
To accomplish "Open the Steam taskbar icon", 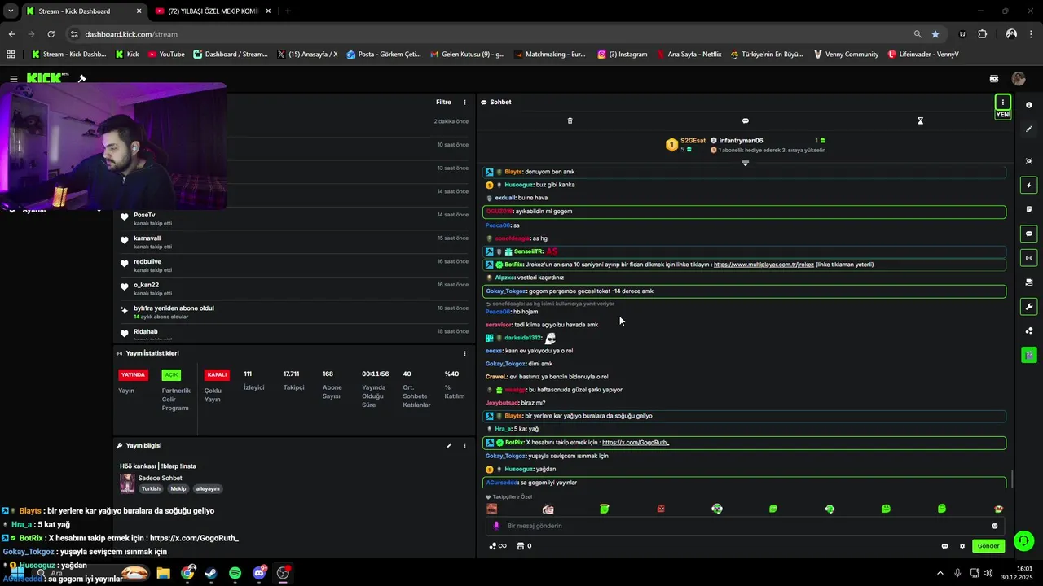I will coord(211,573).
